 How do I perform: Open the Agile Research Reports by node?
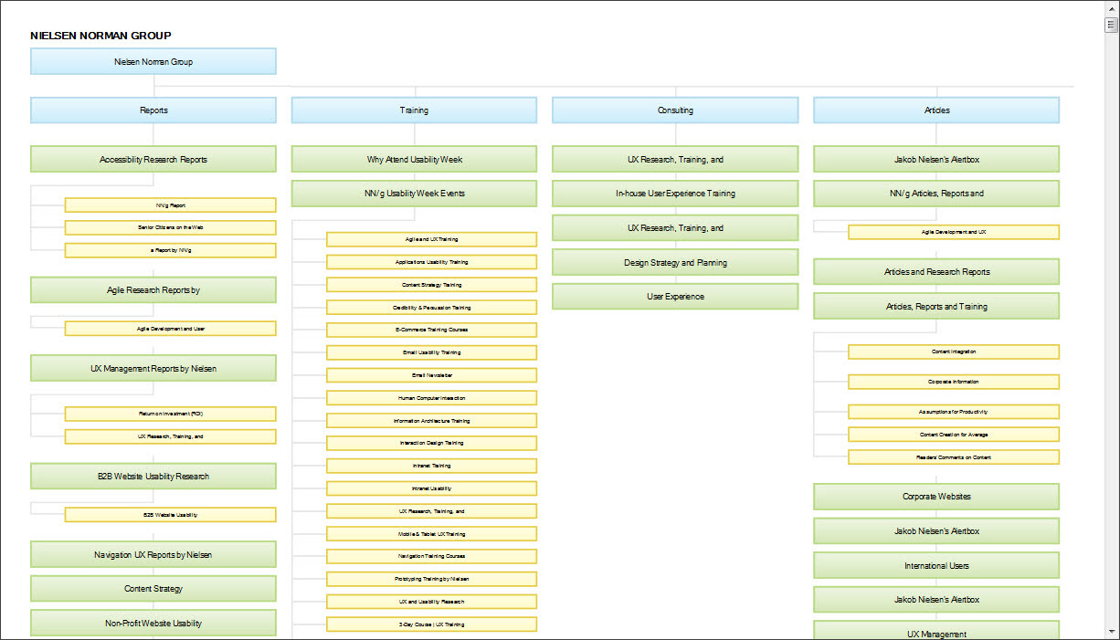pyautogui.click(x=153, y=289)
